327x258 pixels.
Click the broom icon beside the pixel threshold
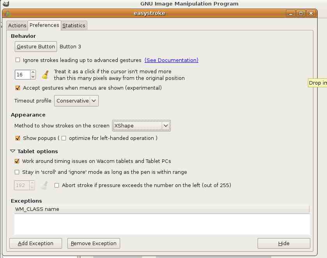point(46,75)
